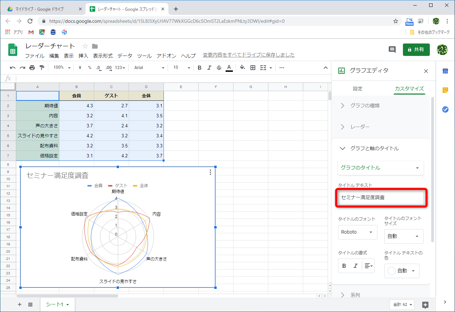Increase decimal places with the .00 button
Screen dimensions: 455x312
[x=109, y=68]
